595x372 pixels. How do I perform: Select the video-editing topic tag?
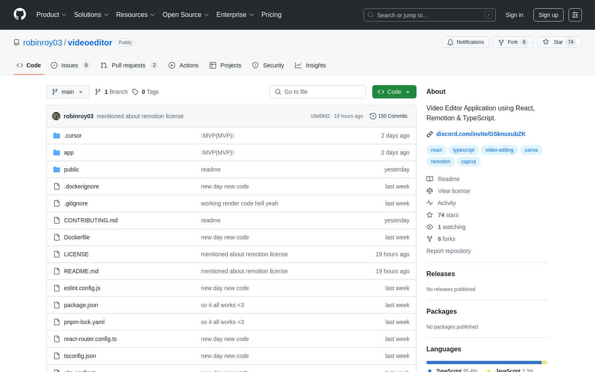499,150
